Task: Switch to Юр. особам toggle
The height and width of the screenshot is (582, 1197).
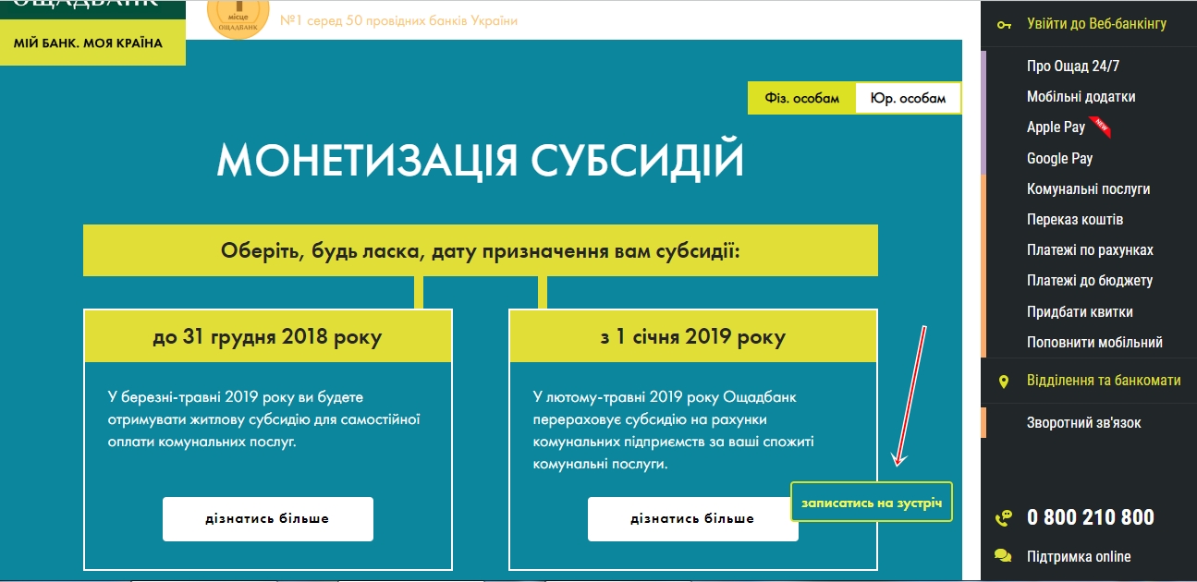Action: 908,98
